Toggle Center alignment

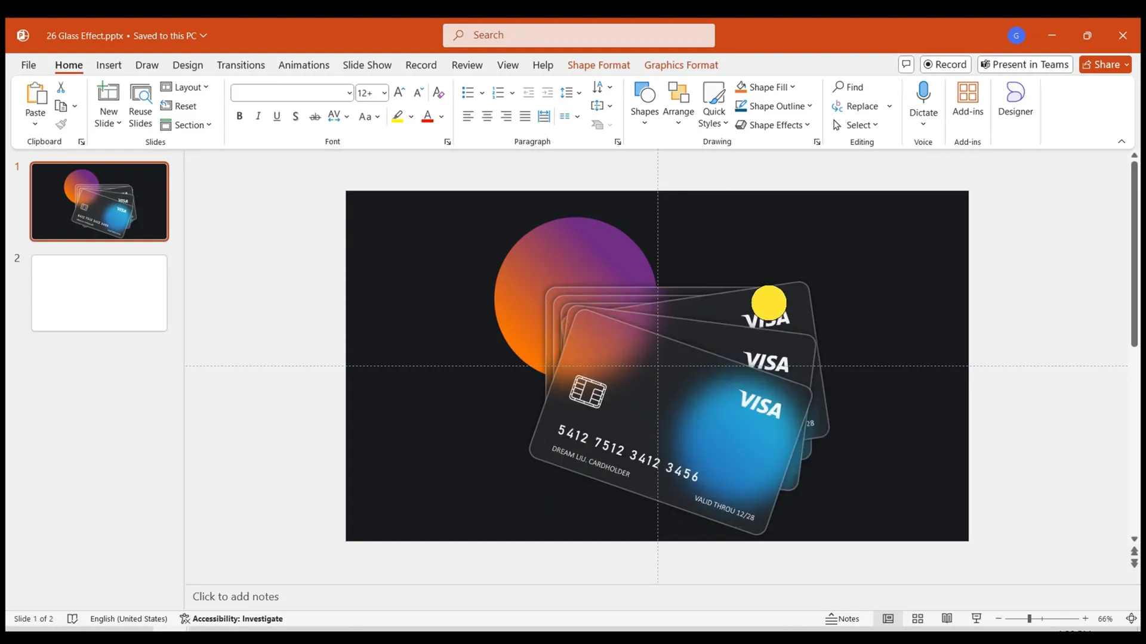[x=488, y=116]
